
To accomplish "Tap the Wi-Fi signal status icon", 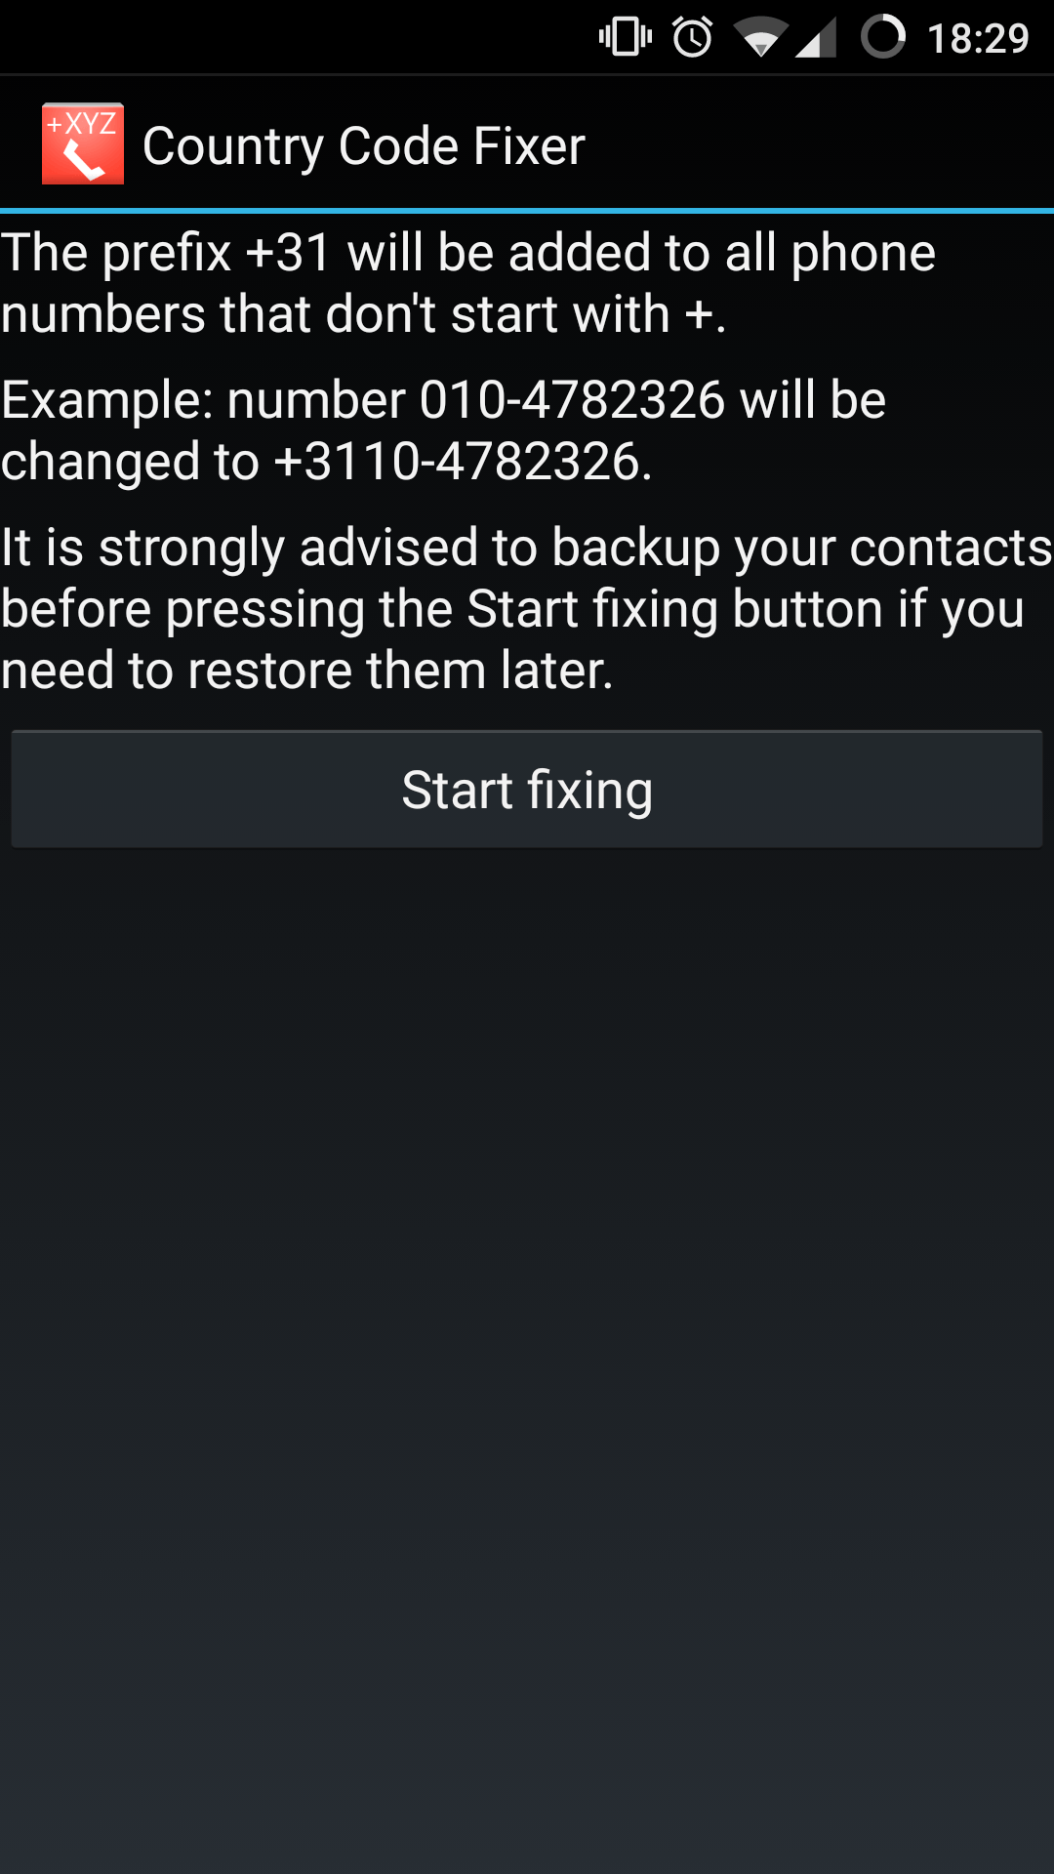I will (760, 38).
